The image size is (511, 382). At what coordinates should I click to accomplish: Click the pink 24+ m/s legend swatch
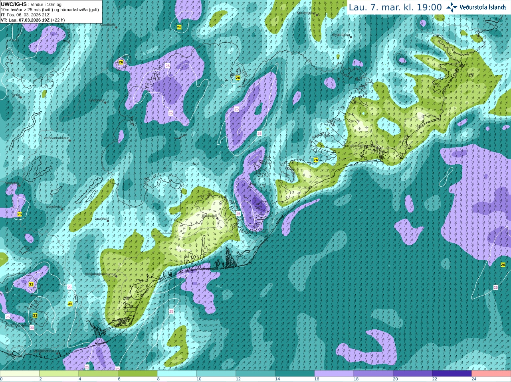491,374
